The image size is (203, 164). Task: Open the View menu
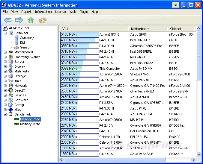14,12
